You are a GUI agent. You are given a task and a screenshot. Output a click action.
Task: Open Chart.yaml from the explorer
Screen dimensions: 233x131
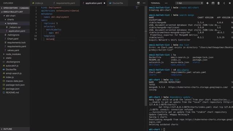point(13,39)
